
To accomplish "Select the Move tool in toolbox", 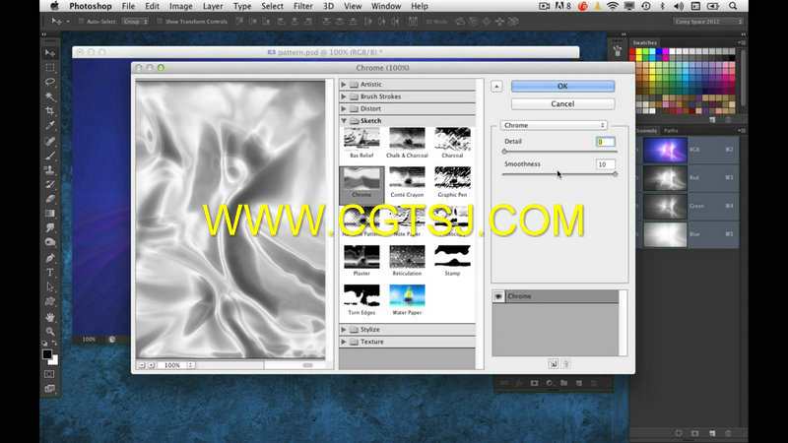I will pos(50,53).
